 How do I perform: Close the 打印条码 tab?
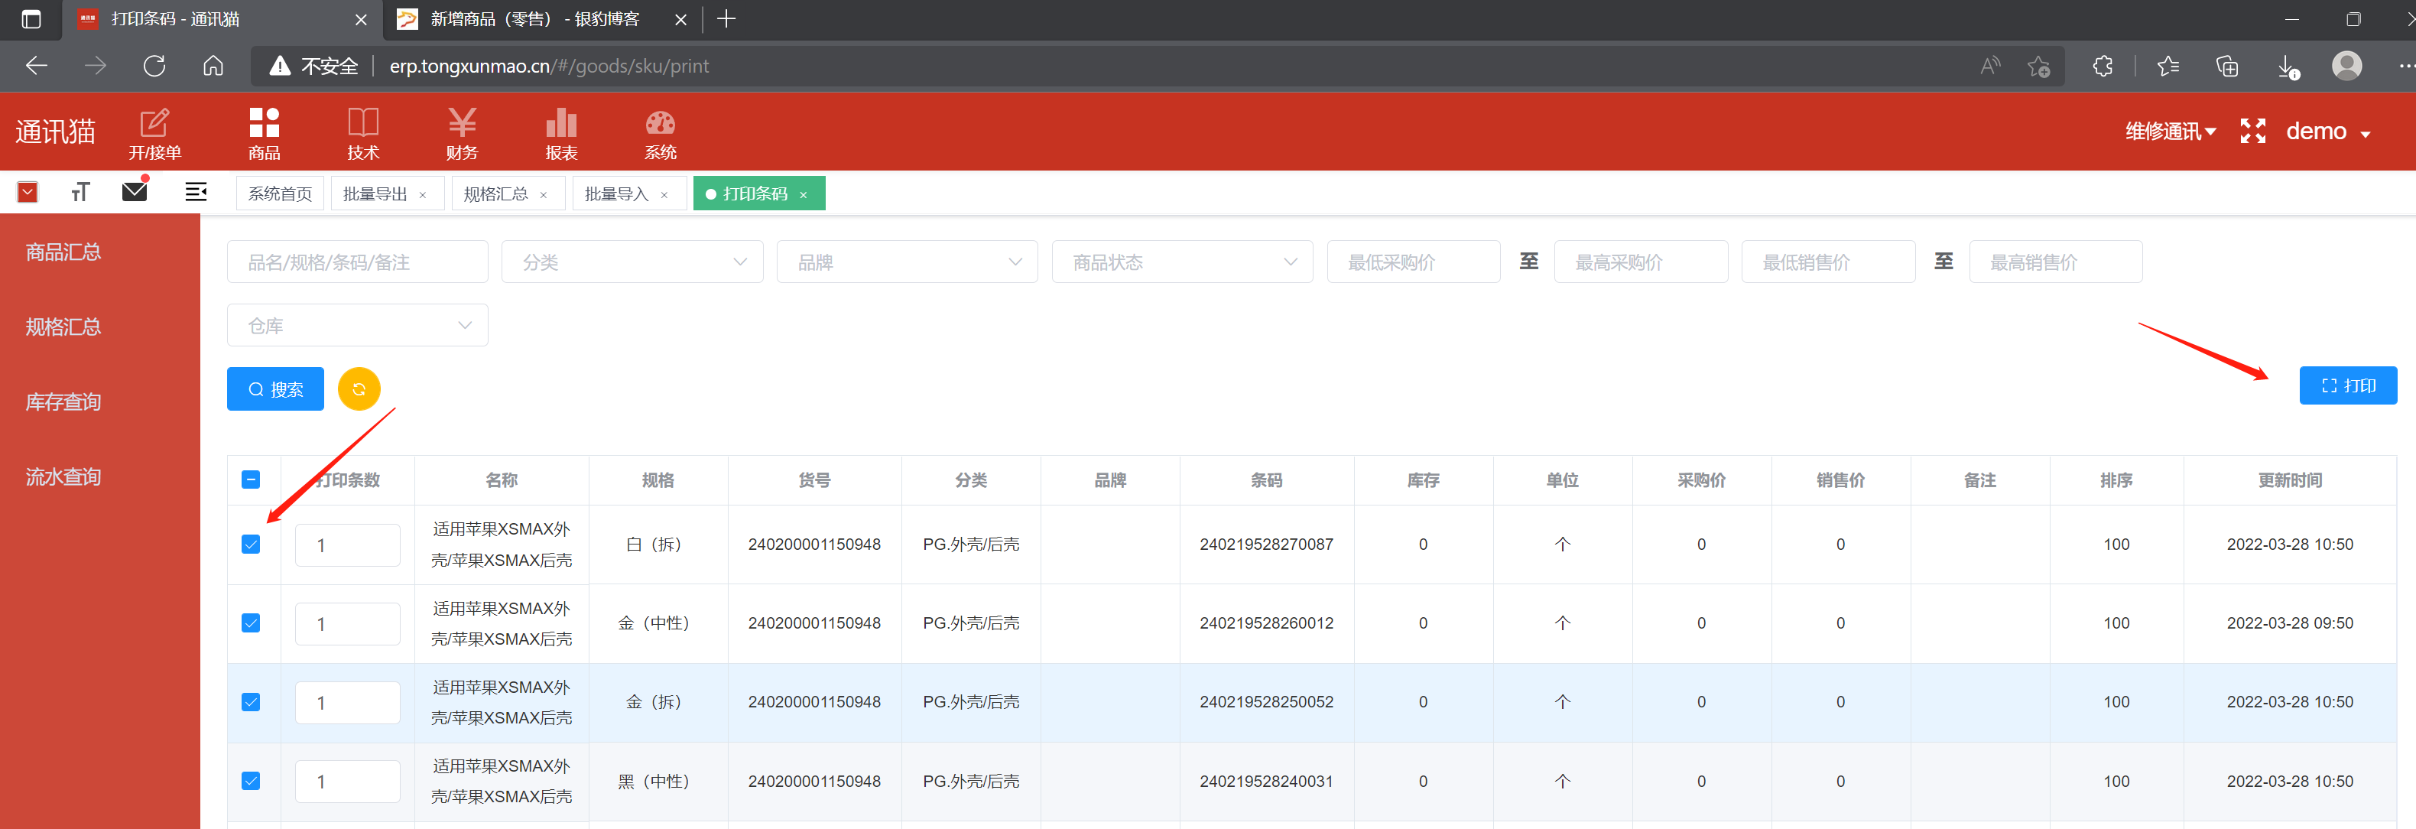click(803, 195)
